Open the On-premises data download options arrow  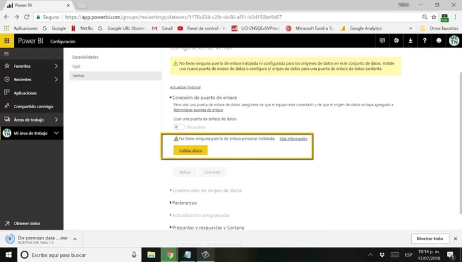(x=75, y=239)
